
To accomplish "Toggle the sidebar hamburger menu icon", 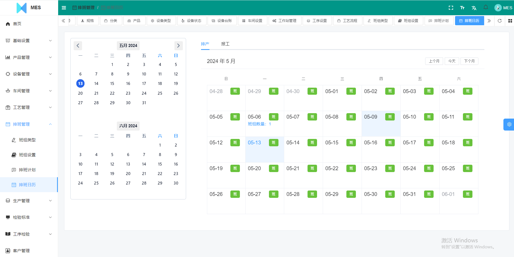I will point(64,8).
